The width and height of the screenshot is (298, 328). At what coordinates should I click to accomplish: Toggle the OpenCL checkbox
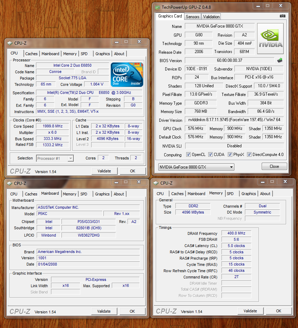(188, 155)
